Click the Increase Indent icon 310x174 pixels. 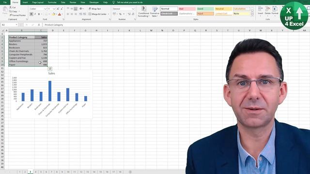click(85, 14)
